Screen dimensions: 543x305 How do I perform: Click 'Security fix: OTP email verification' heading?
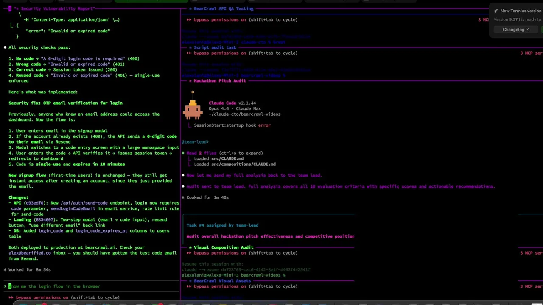(65, 103)
